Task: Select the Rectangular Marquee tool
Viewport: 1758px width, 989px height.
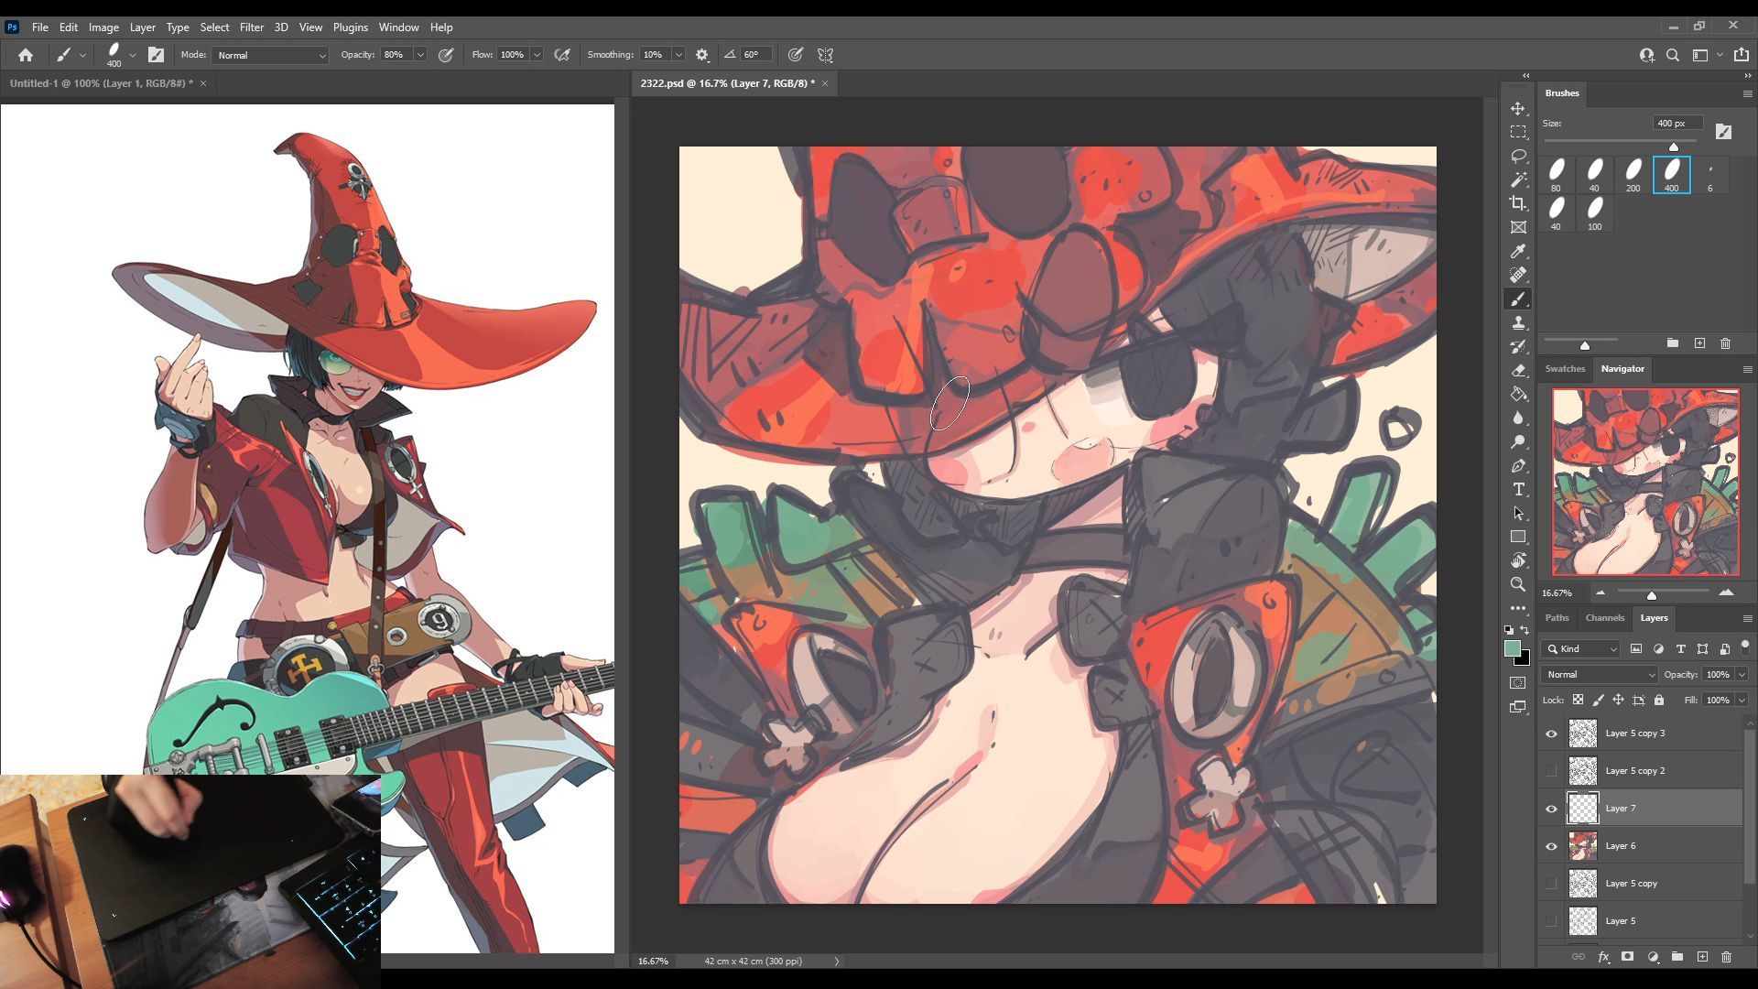Action: coord(1518,132)
